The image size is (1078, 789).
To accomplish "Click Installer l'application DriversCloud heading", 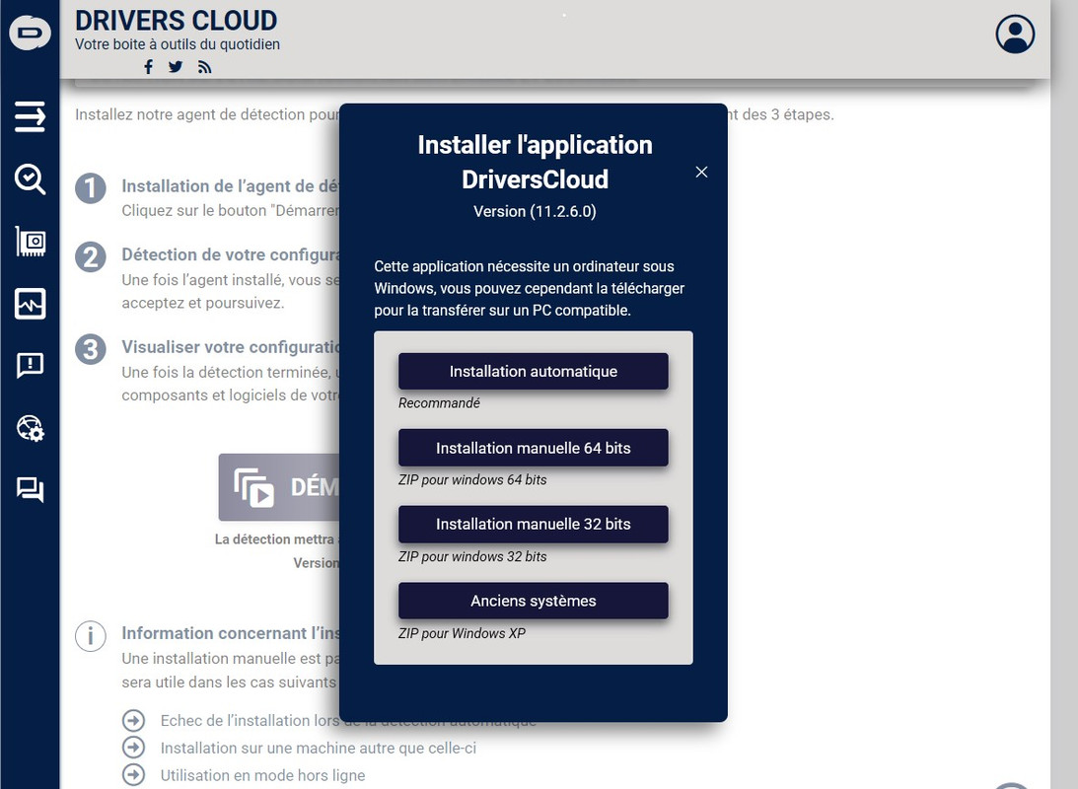I will click(535, 162).
